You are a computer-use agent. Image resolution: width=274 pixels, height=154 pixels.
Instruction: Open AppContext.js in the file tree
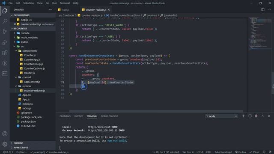coord(32,82)
